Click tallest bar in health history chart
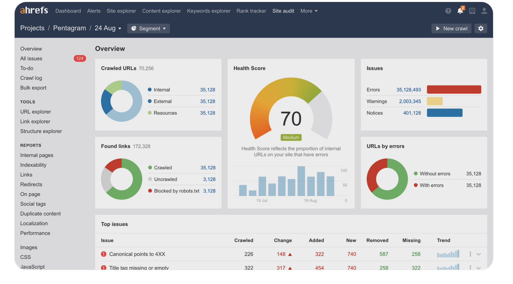Image resolution: width=513 pixels, height=284 pixels. [301, 181]
